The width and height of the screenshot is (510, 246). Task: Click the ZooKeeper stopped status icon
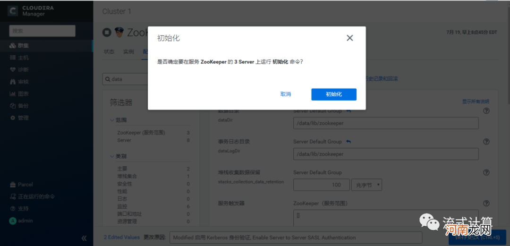tap(107, 32)
